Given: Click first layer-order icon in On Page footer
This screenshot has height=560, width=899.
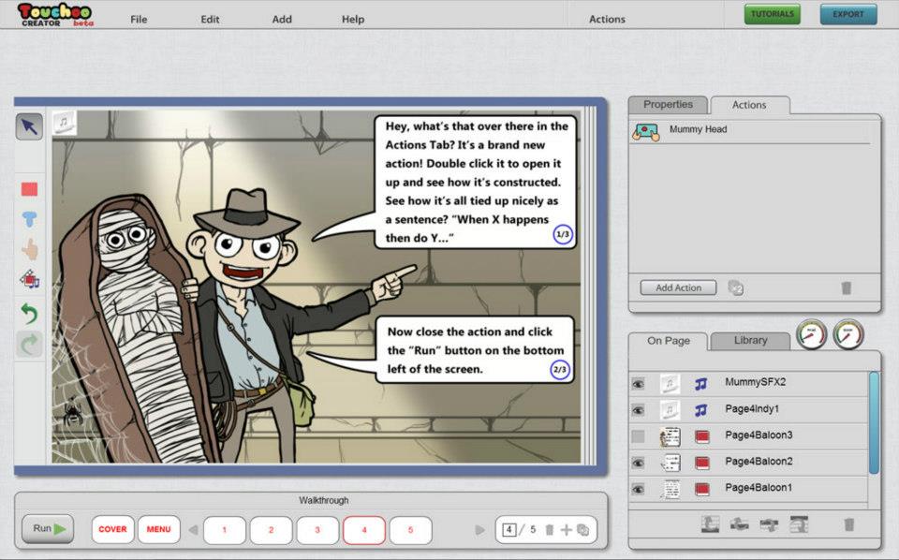Looking at the screenshot, I should pos(711,523).
